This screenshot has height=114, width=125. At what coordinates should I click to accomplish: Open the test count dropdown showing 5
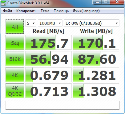click(x=31, y=23)
